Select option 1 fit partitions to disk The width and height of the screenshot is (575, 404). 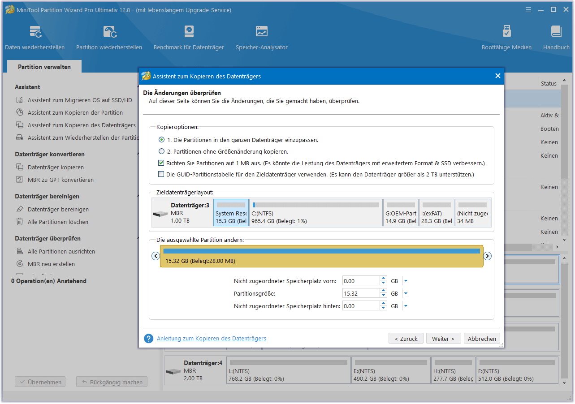click(161, 140)
